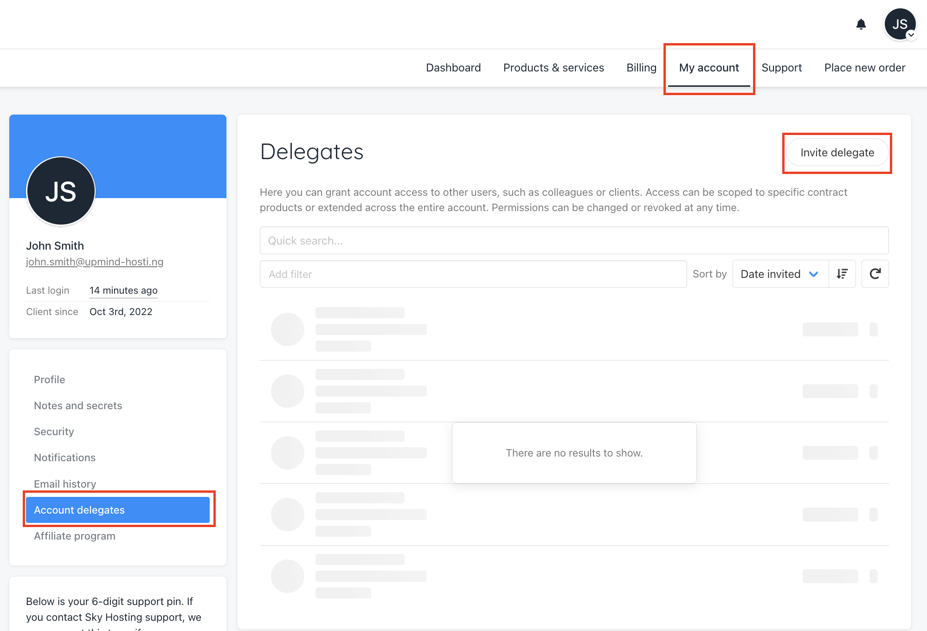Open Profile in the sidebar

50,380
